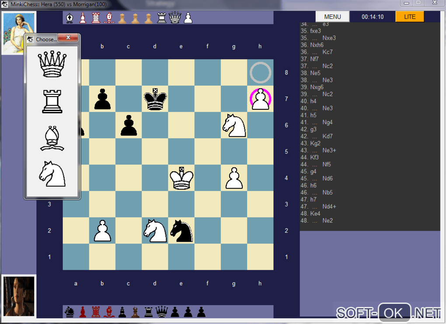Click Hera's portrait thumbnail
The height and width of the screenshot is (324, 446).
19,32
